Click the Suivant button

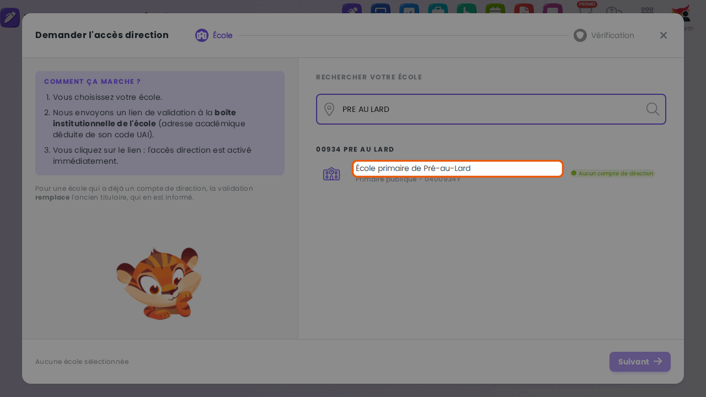point(640,362)
